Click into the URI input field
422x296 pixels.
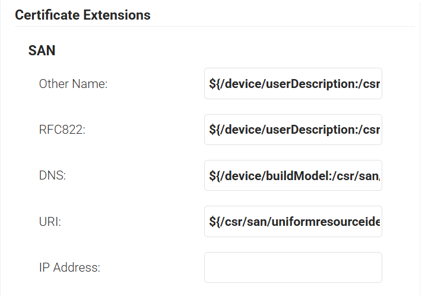pos(293,222)
